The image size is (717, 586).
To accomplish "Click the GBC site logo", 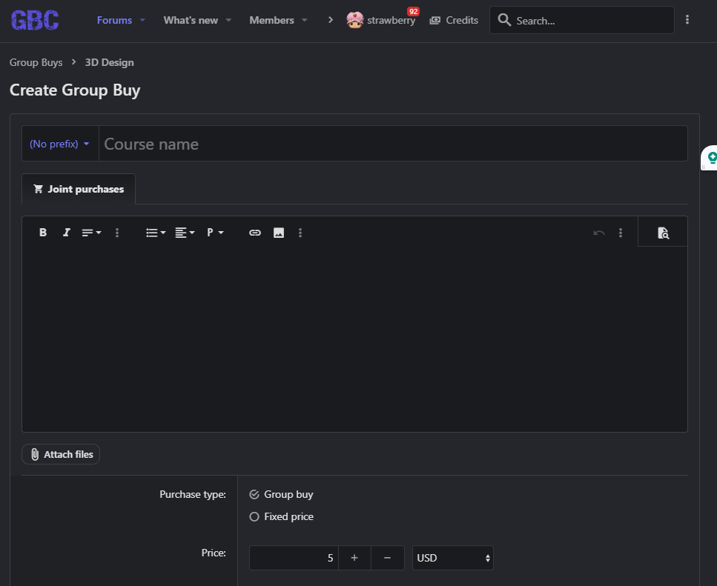I will [x=35, y=21].
